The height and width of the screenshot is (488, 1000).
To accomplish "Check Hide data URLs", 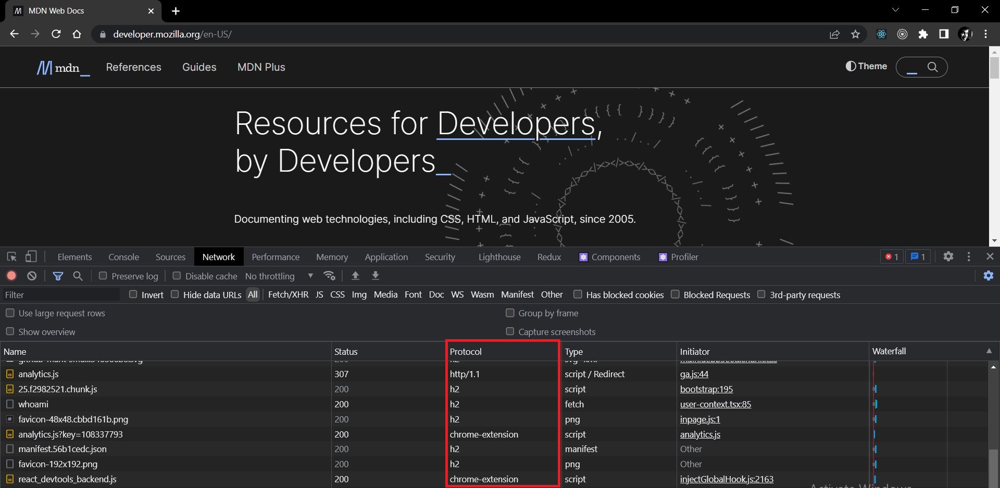I will point(175,294).
